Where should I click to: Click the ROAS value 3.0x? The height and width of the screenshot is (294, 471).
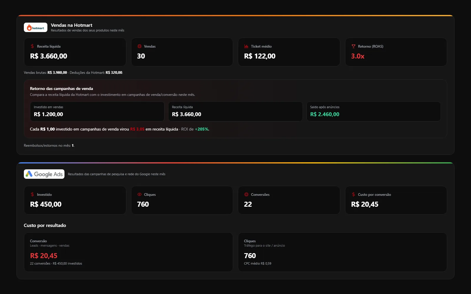click(x=358, y=56)
